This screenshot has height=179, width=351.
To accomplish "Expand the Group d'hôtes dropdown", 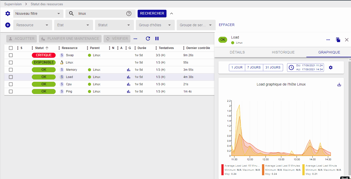I will [155, 25].
